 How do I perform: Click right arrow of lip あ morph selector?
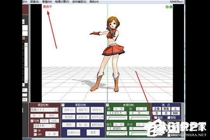[x=148, y=113]
